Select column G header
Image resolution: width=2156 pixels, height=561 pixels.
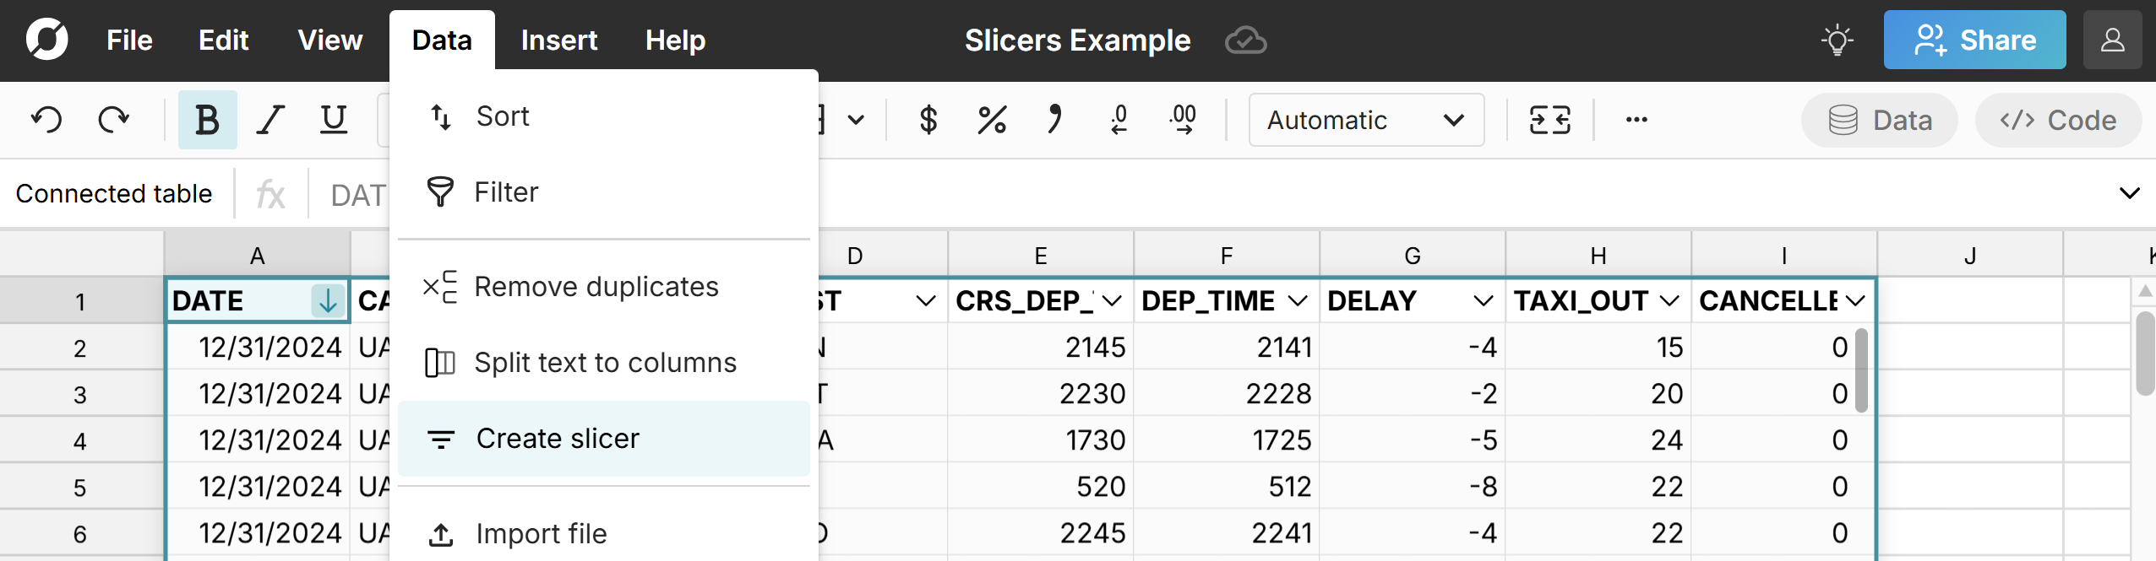click(x=1412, y=256)
